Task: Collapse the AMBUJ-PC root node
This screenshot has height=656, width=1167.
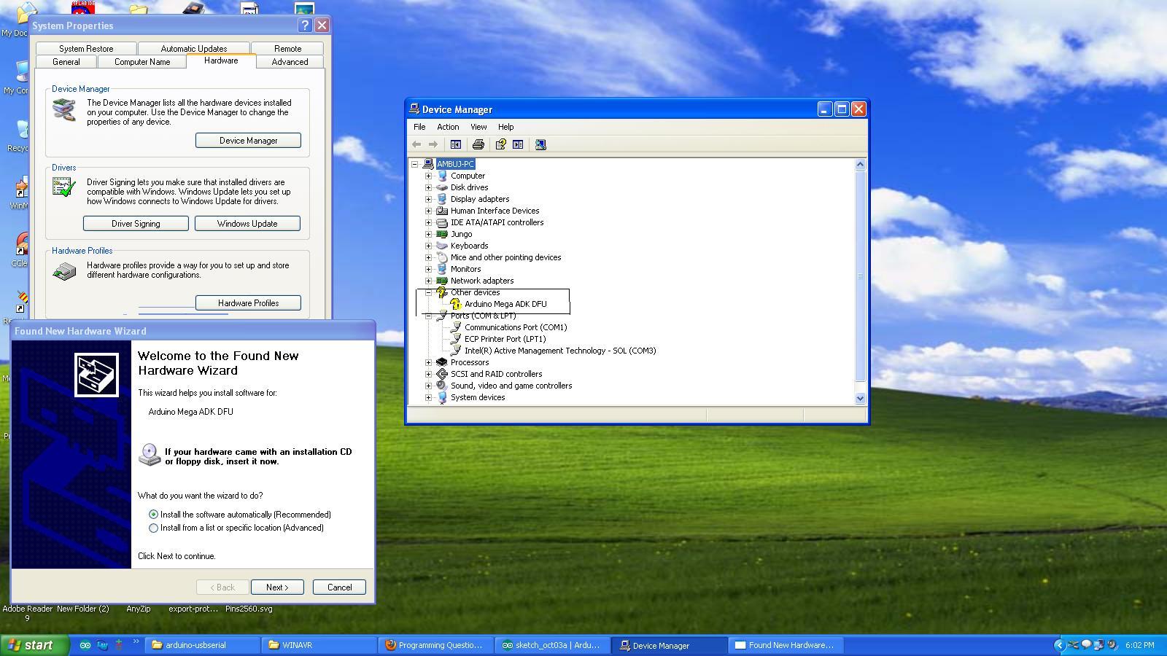Action: point(415,164)
